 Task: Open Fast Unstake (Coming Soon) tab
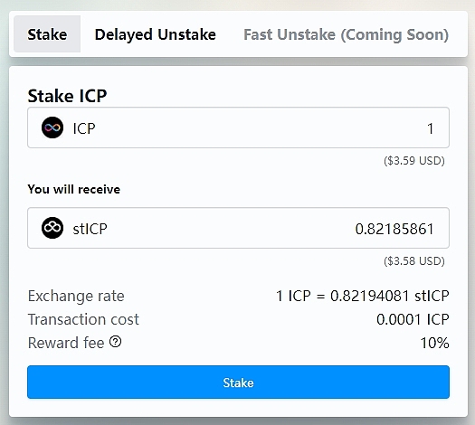(x=346, y=34)
